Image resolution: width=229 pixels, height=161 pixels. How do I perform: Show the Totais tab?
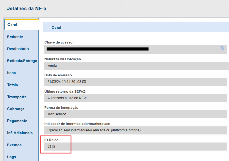[x=13, y=85]
